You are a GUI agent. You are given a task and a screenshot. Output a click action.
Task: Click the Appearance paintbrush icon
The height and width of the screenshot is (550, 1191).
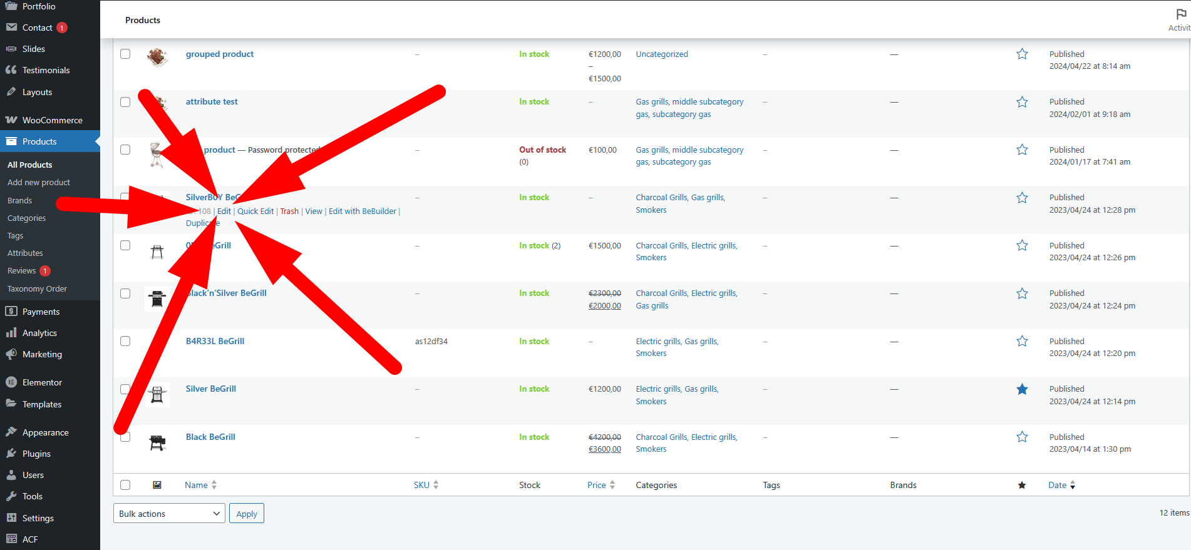pos(11,432)
